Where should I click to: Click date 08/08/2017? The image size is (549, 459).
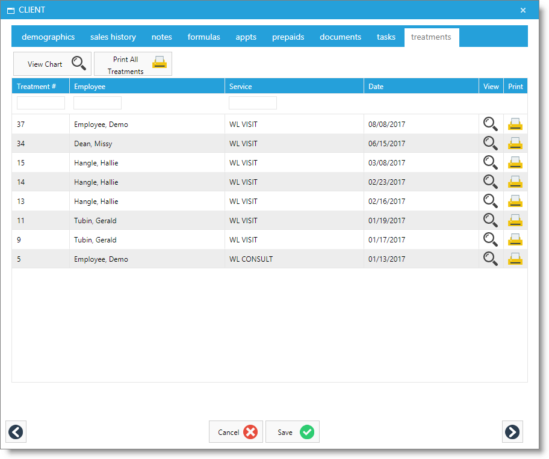click(x=386, y=125)
